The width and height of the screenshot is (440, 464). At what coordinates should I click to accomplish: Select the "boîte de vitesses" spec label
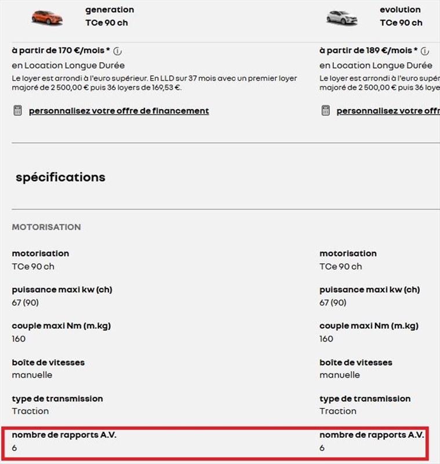(x=49, y=362)
